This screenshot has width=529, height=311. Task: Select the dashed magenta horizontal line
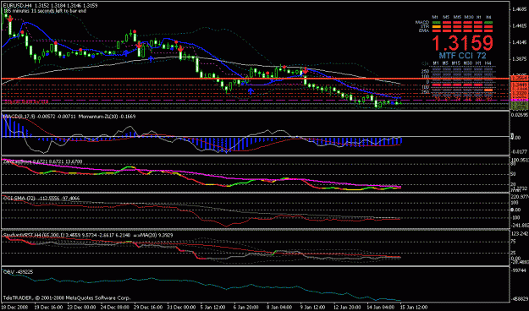256,101
